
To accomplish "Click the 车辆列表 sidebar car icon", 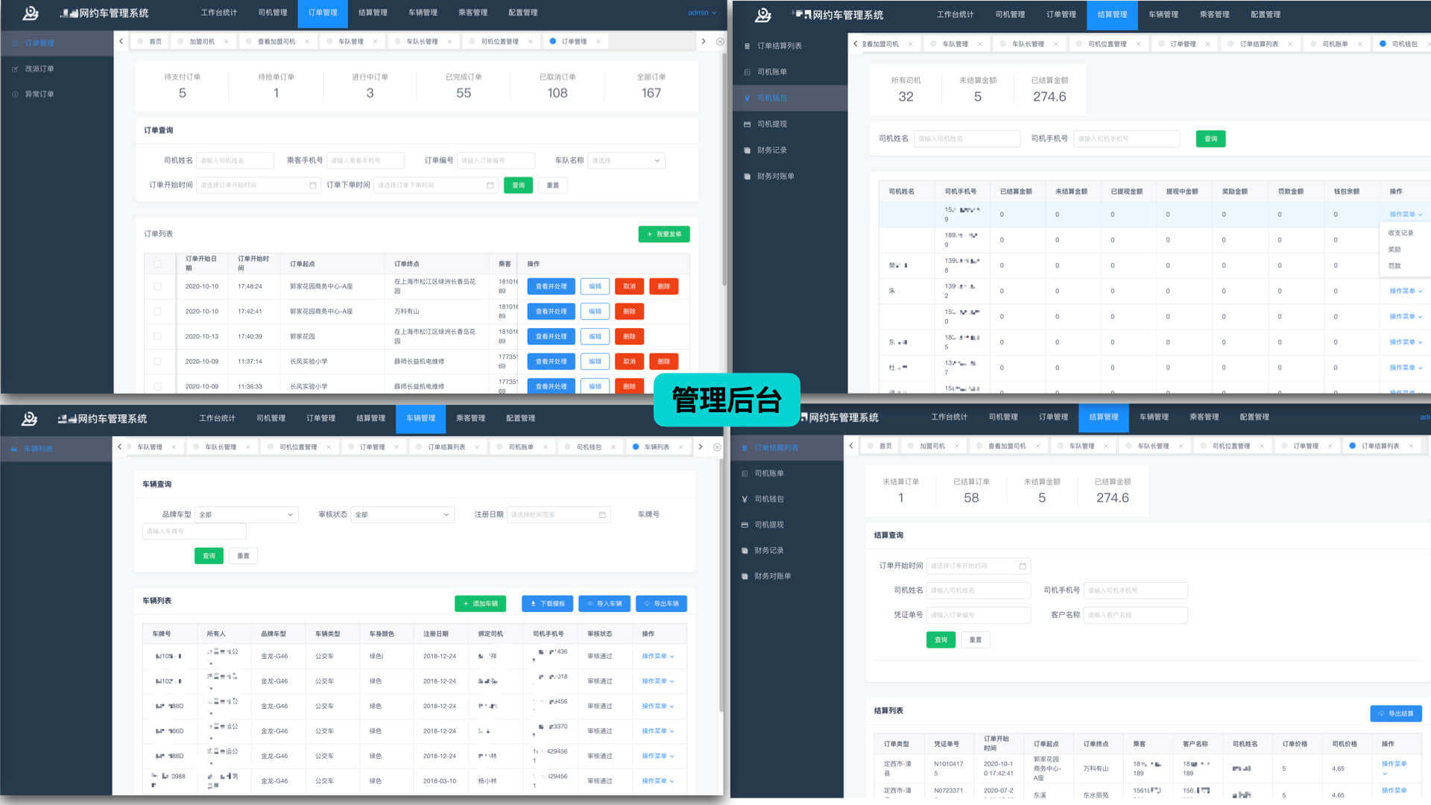I will [x=14, y=449].
